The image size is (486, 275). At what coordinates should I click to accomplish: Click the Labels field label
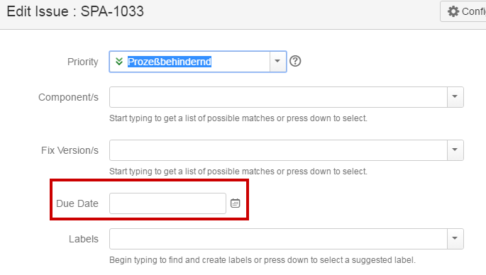pos(84,239)
